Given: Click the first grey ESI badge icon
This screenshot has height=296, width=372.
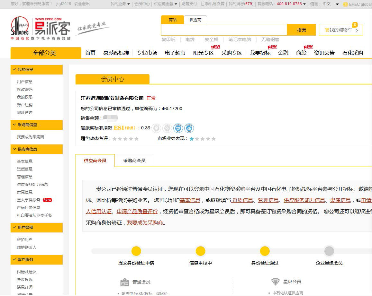Looking at the screenshot, I should tap(156, 128).
